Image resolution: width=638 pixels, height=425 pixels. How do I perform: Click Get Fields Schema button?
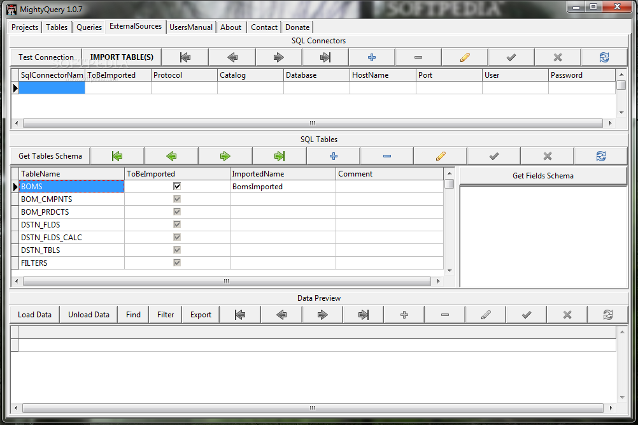[543, 176]
